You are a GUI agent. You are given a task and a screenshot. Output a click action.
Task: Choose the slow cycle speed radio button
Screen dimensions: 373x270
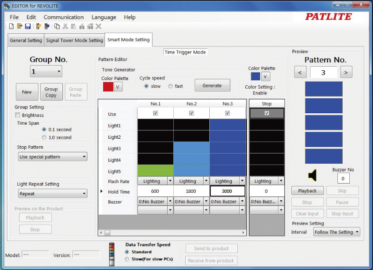click(146, 86)
